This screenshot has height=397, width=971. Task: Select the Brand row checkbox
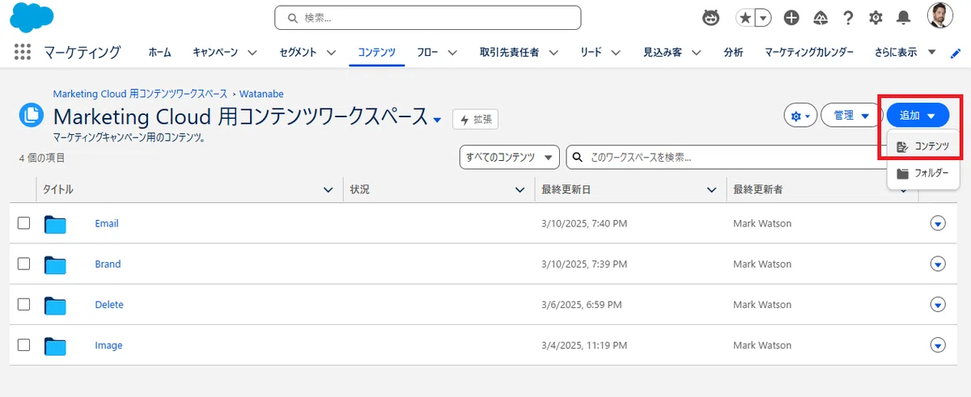23,264
